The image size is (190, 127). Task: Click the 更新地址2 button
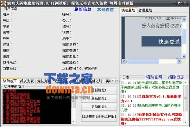99,98
